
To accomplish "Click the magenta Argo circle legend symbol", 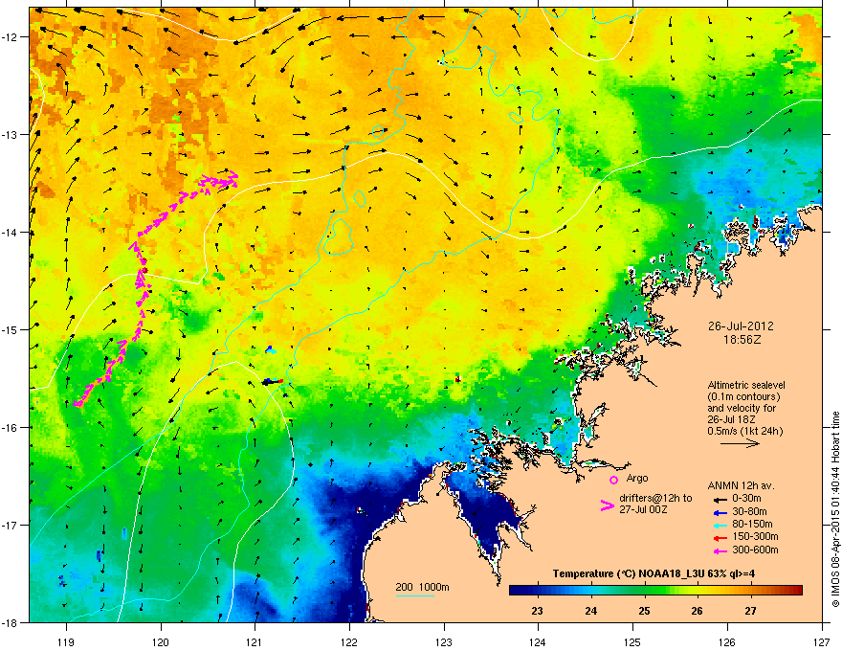I will pos(613,480).
